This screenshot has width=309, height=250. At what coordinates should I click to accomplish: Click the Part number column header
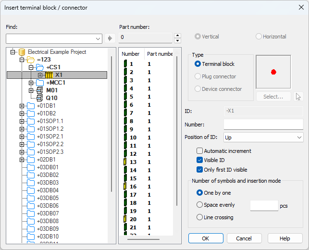pyautogui.click(x=160, y=54)
